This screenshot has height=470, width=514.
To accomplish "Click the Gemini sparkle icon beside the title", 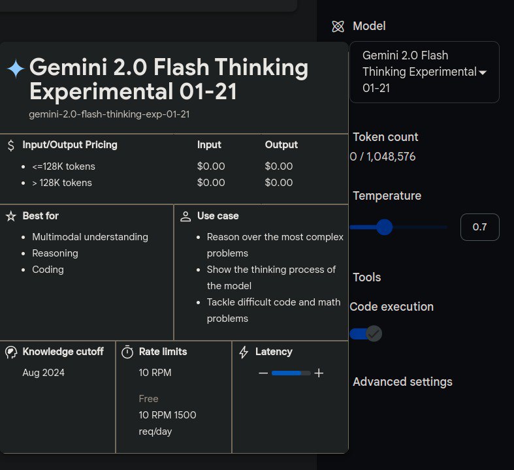I will point(16,68).
